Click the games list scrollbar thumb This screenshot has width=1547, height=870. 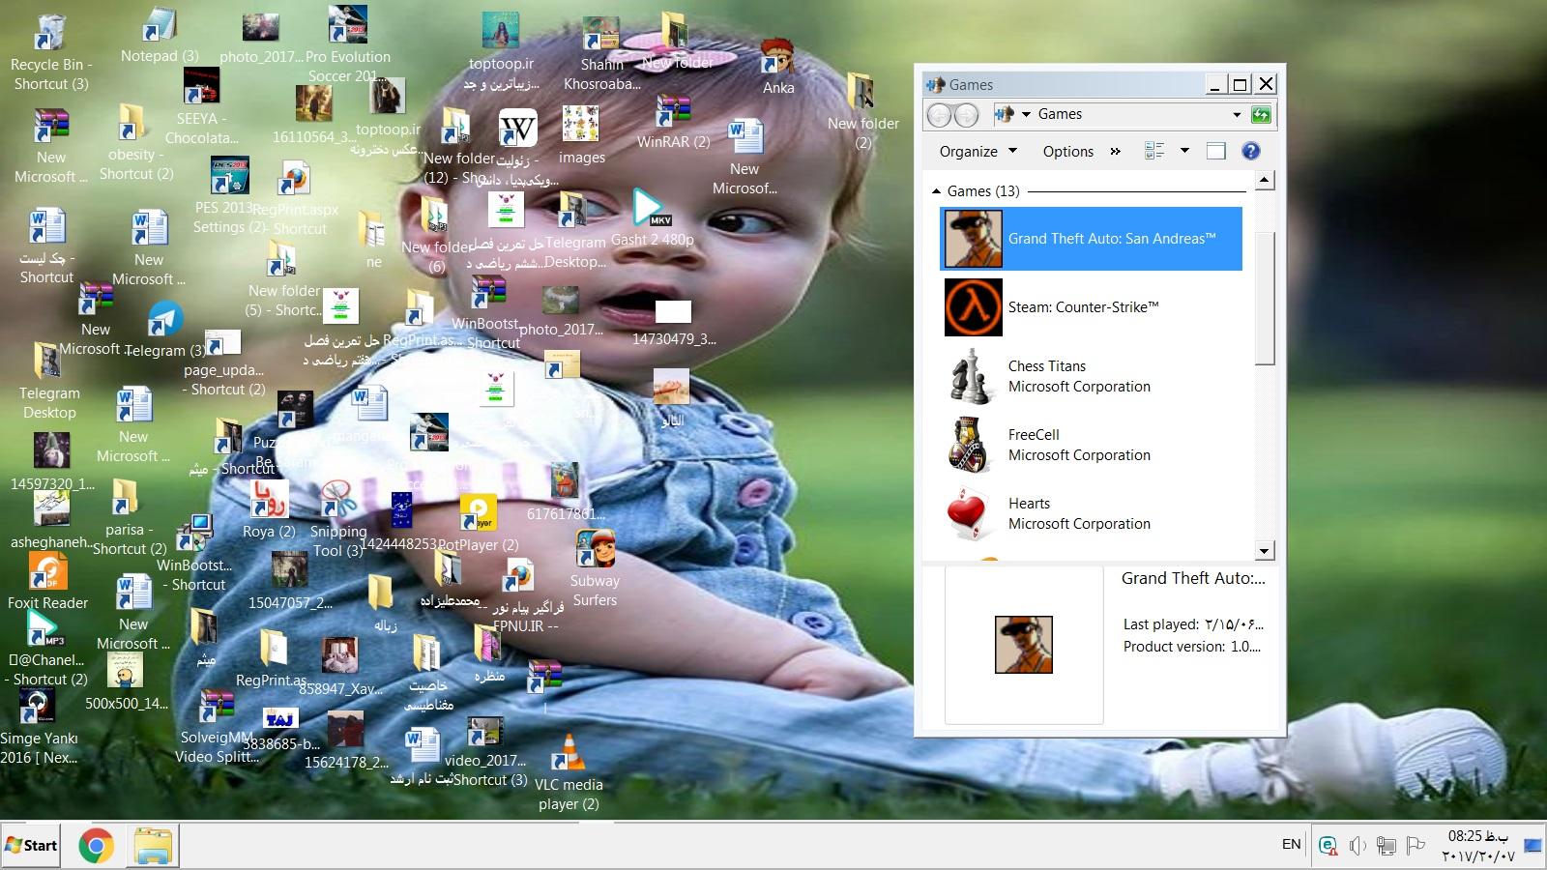click(1265, 299)
